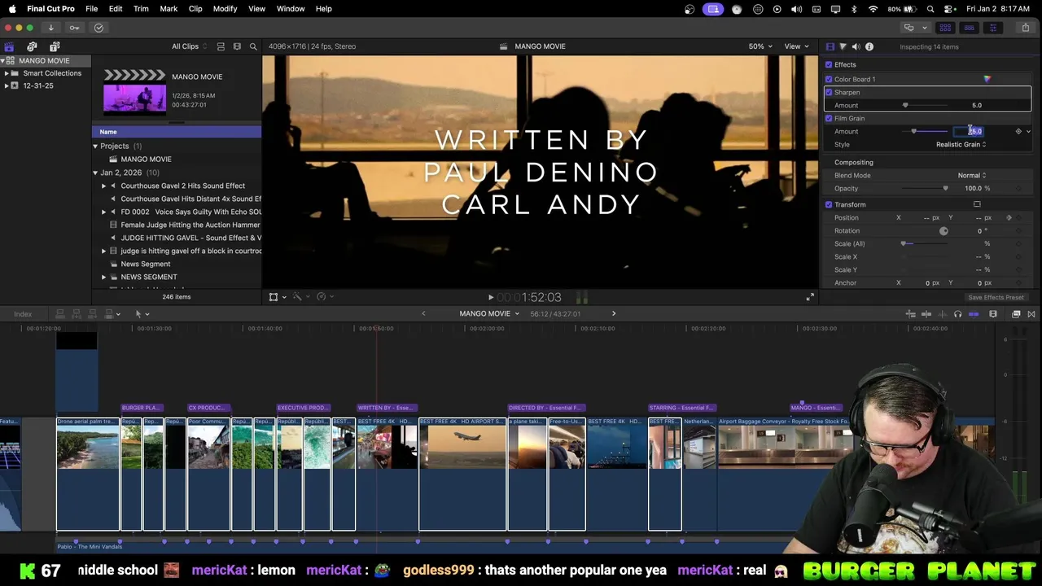
Task: Go forward in timeline history arrow
Action: point(614,313)
